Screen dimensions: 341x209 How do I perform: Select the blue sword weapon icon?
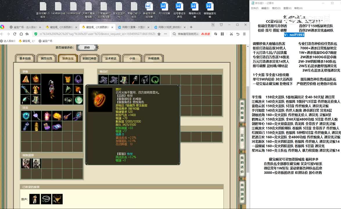(26, 89)
